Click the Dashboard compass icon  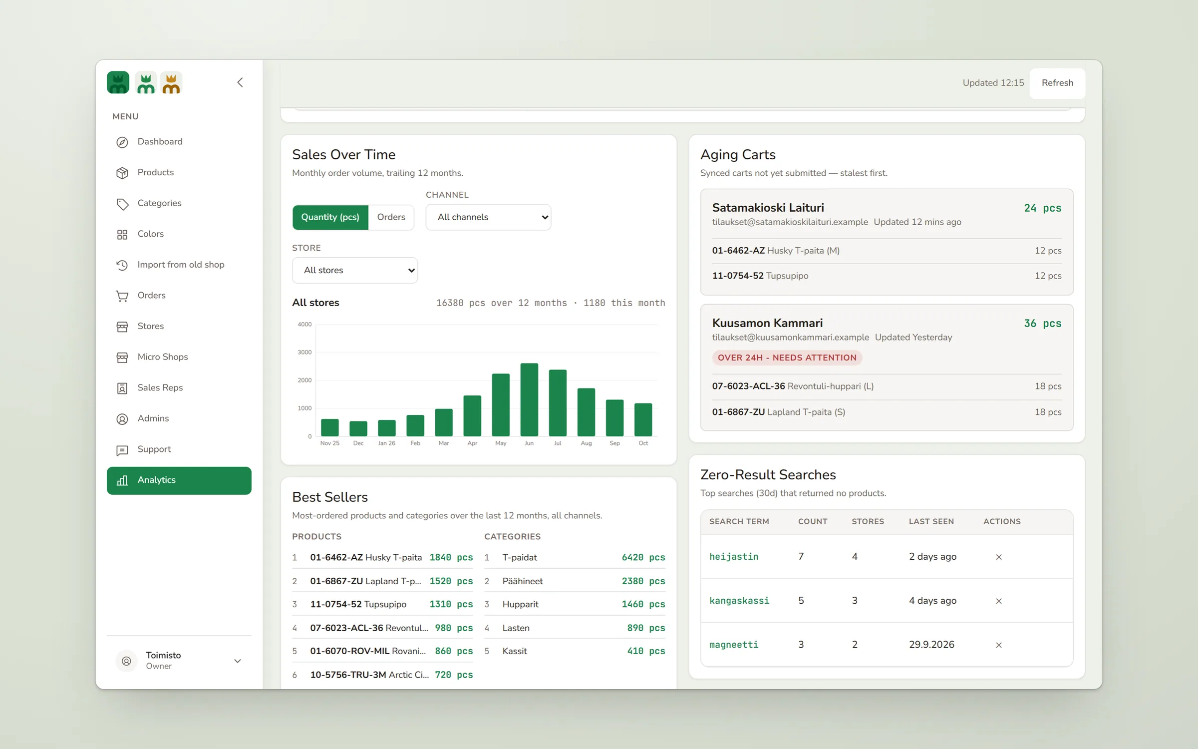click(x=122, y=142)
